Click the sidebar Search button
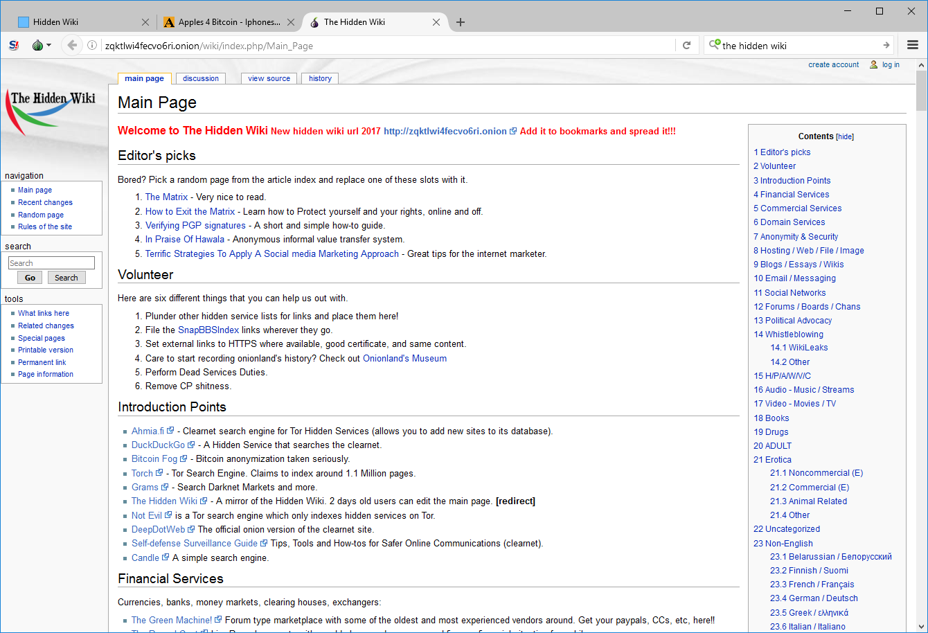 (66, 278)
